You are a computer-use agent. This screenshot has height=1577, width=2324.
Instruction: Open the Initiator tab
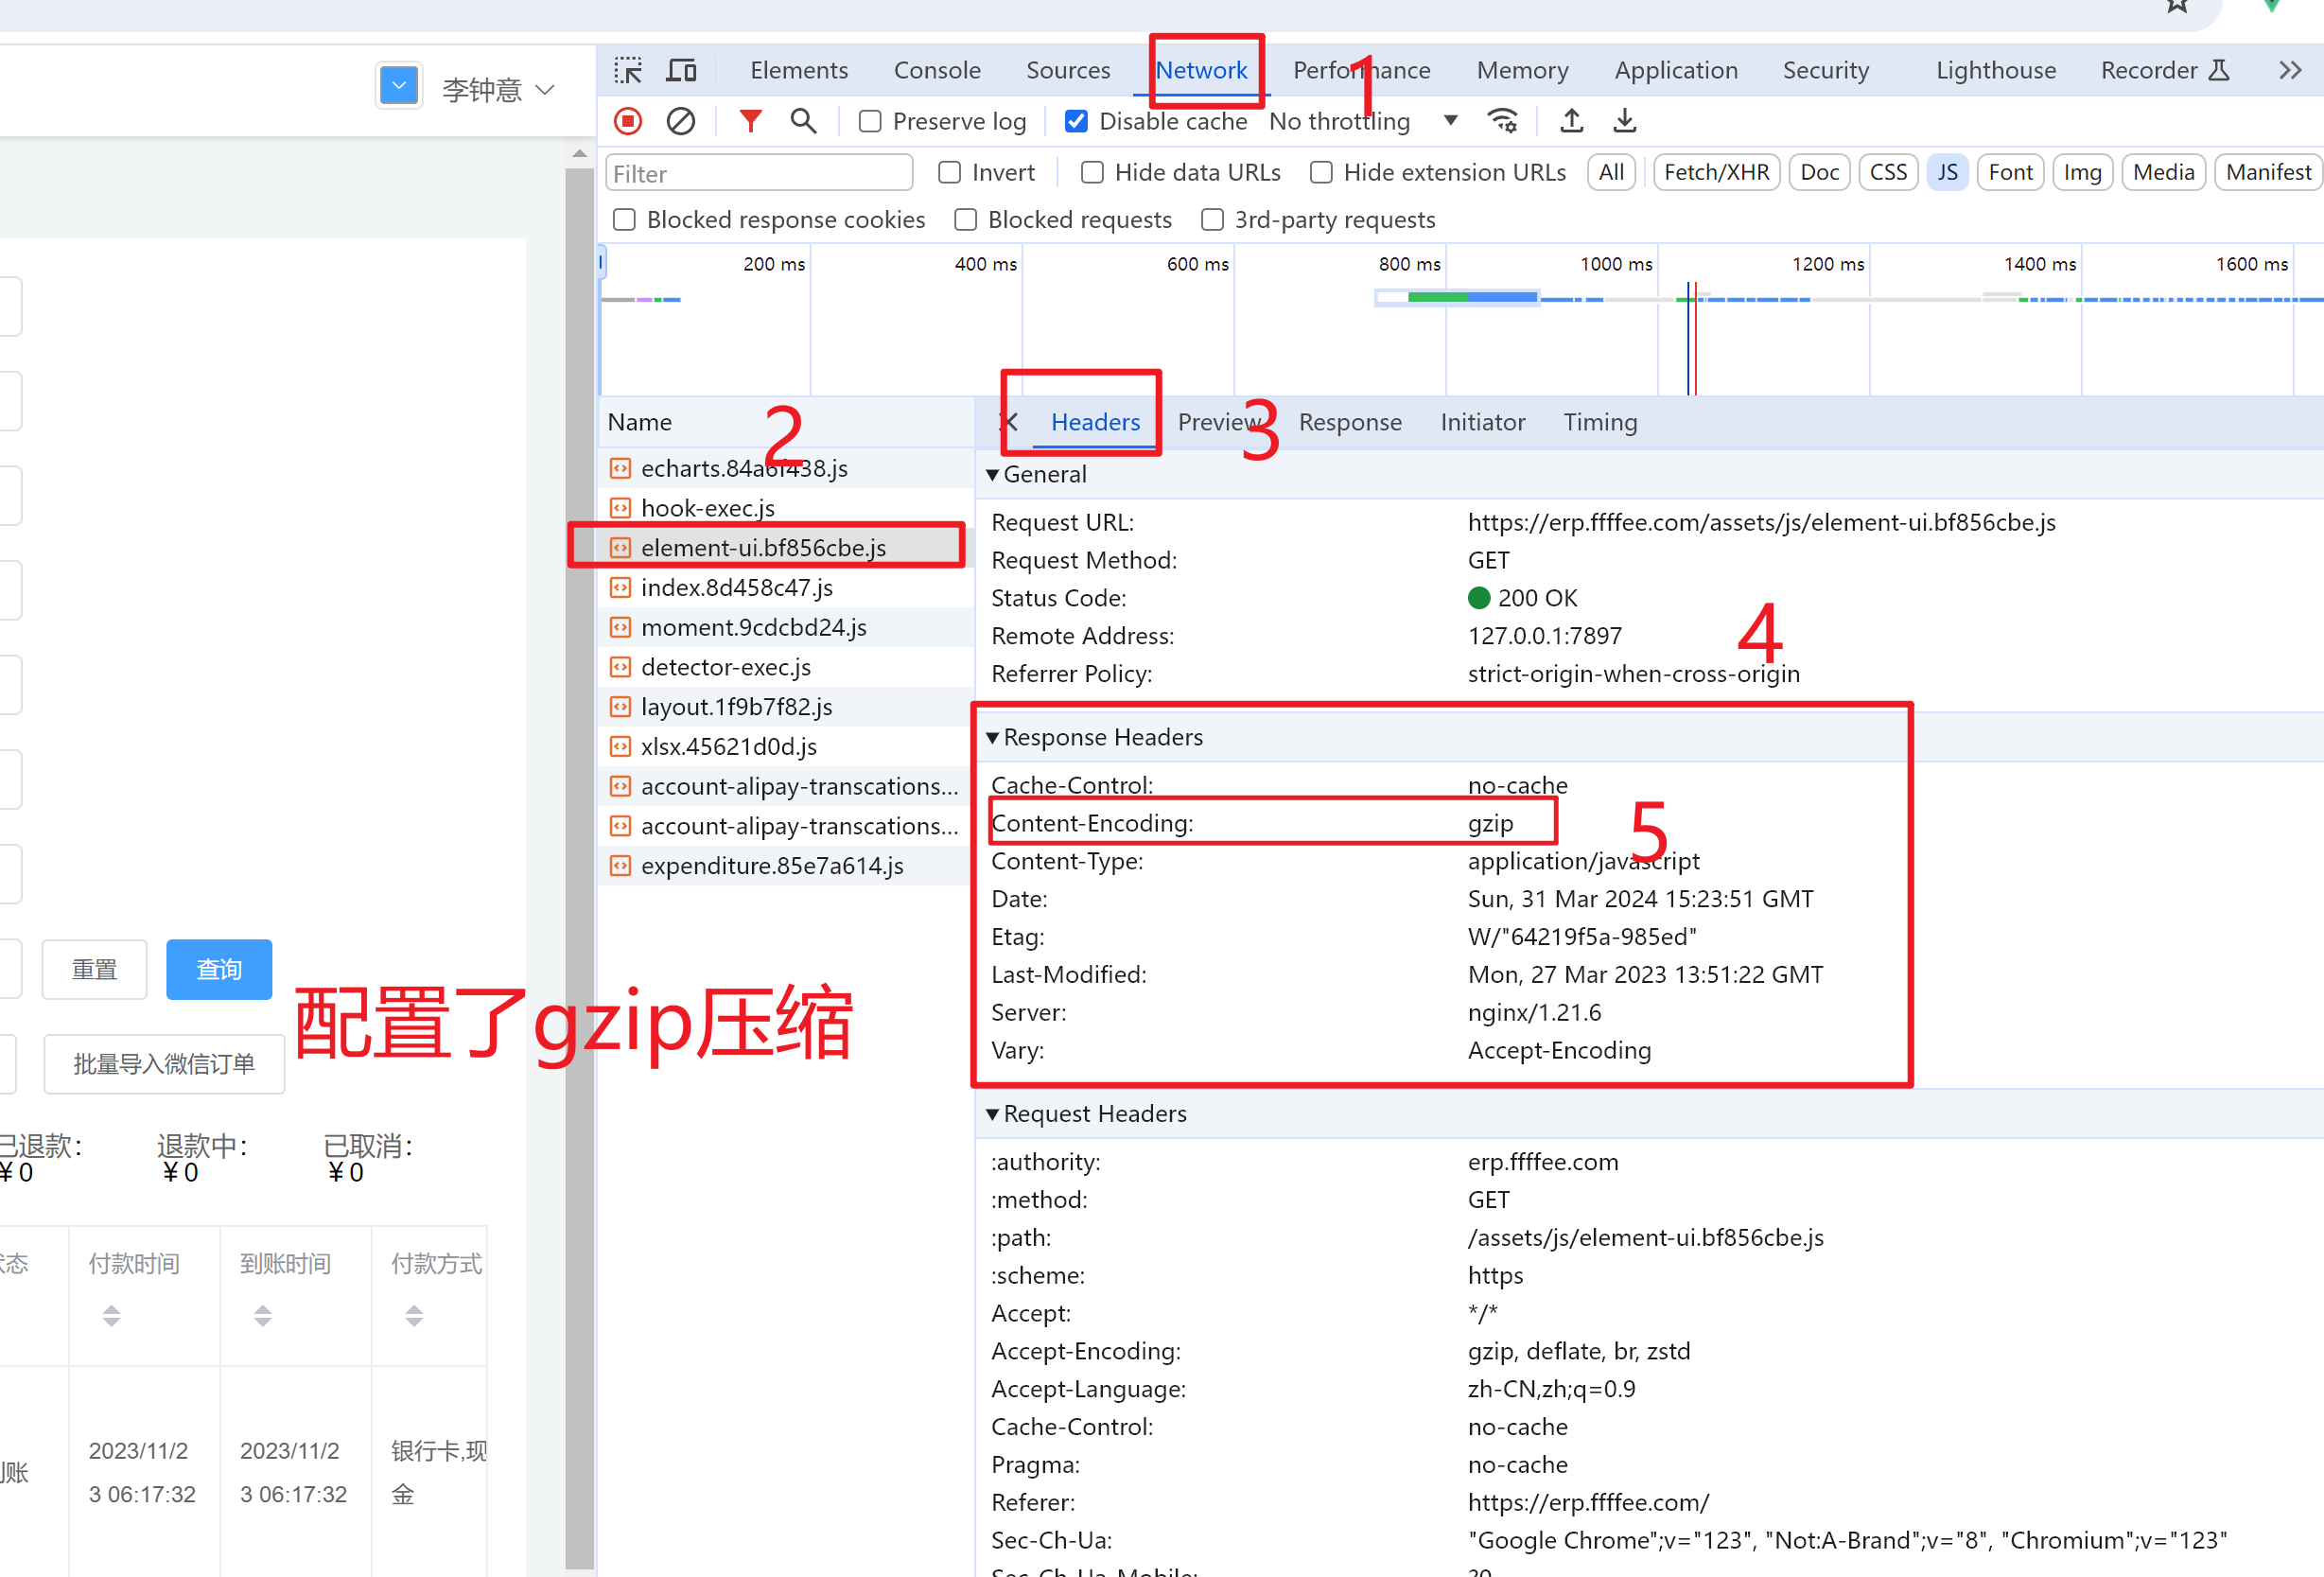click(1482, 422)
